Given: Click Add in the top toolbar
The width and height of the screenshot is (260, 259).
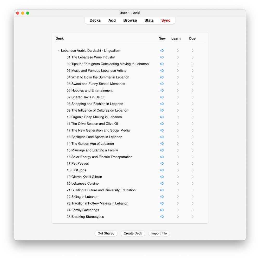Looking at the screenshot, I should coord(112,20).
